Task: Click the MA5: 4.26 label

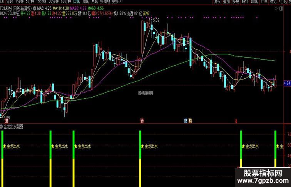Action: pos(44,8)
